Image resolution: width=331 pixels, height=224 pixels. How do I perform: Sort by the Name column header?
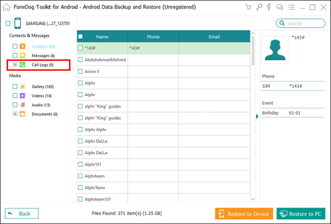tap(102, 37)
